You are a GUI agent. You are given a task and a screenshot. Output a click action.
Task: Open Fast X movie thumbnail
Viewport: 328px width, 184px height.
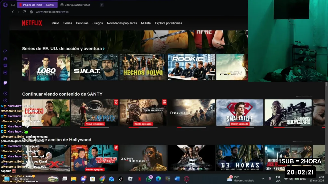[x=191, y=158]
